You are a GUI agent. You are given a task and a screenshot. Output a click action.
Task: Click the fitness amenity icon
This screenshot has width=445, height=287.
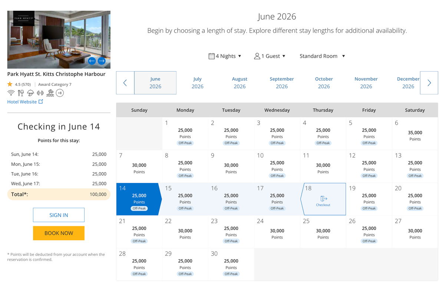40,93
